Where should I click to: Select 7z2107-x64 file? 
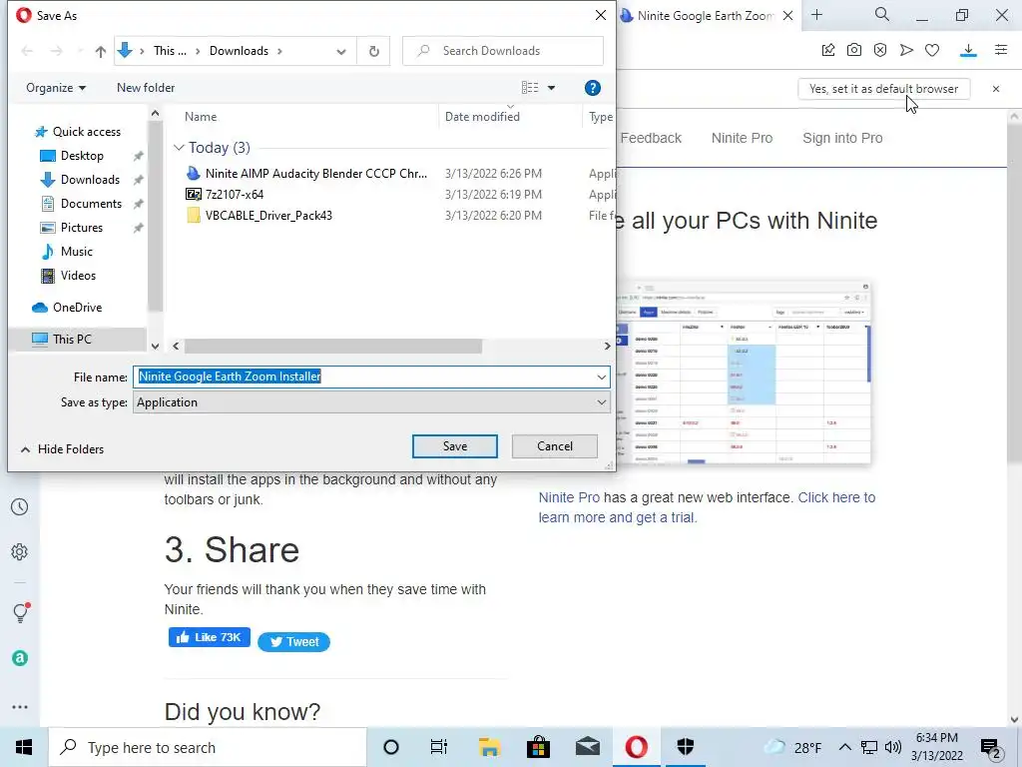[x=235, y=195]
